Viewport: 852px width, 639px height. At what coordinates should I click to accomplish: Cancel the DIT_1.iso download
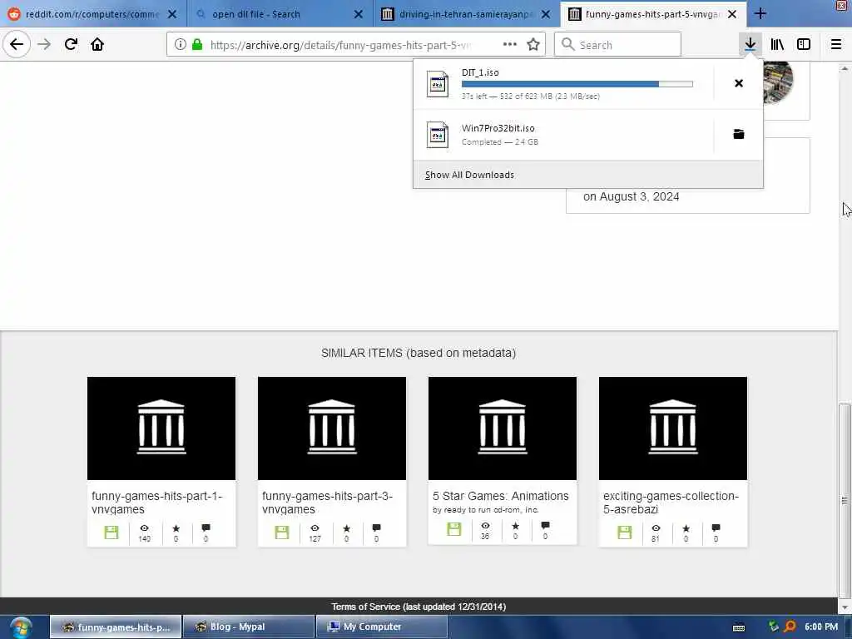click(x=739, y=83)
